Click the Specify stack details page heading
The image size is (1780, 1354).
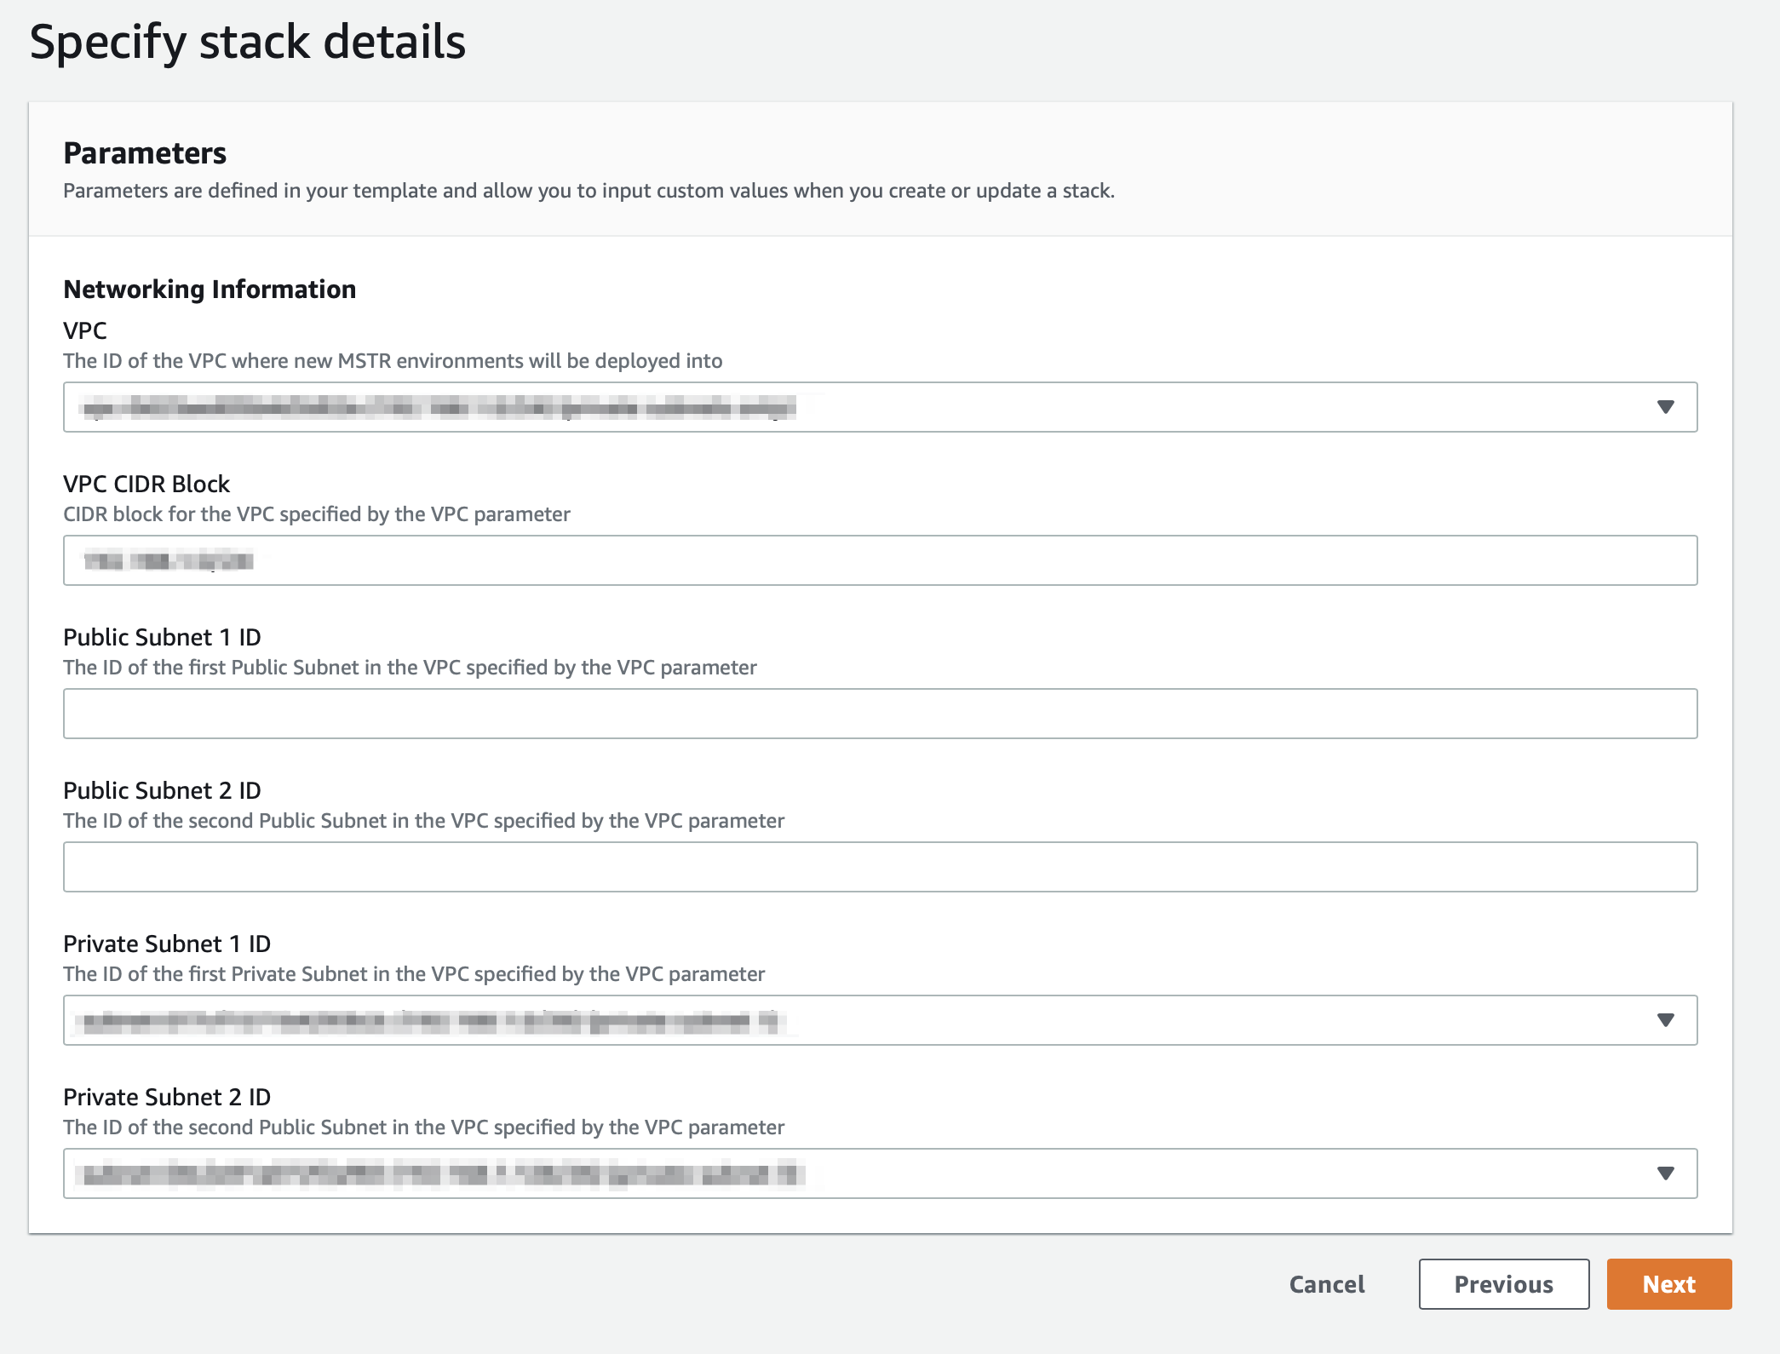[247, 42]
